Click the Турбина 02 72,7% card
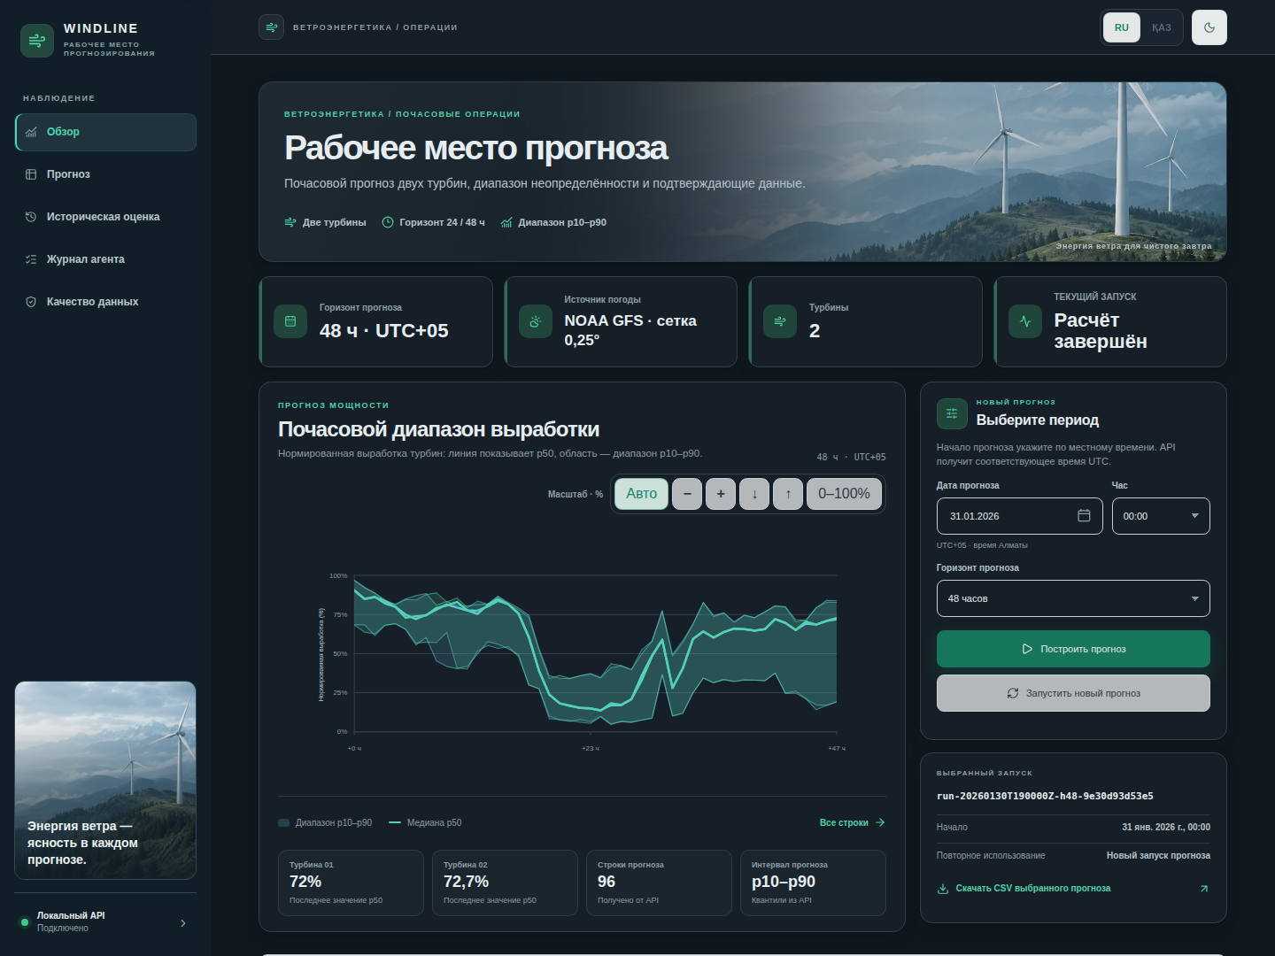Image resolution: width=1275 pixels, height=956 pixels. pyautogui.click(x=505, y=883)
